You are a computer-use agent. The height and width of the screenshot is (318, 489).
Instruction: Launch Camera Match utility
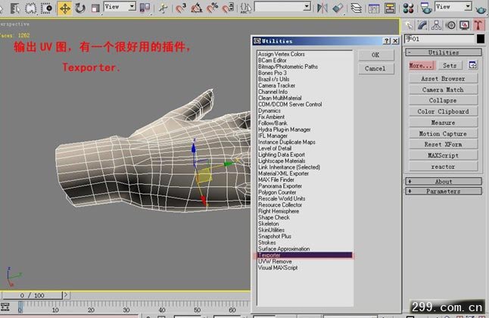[443, 89]
